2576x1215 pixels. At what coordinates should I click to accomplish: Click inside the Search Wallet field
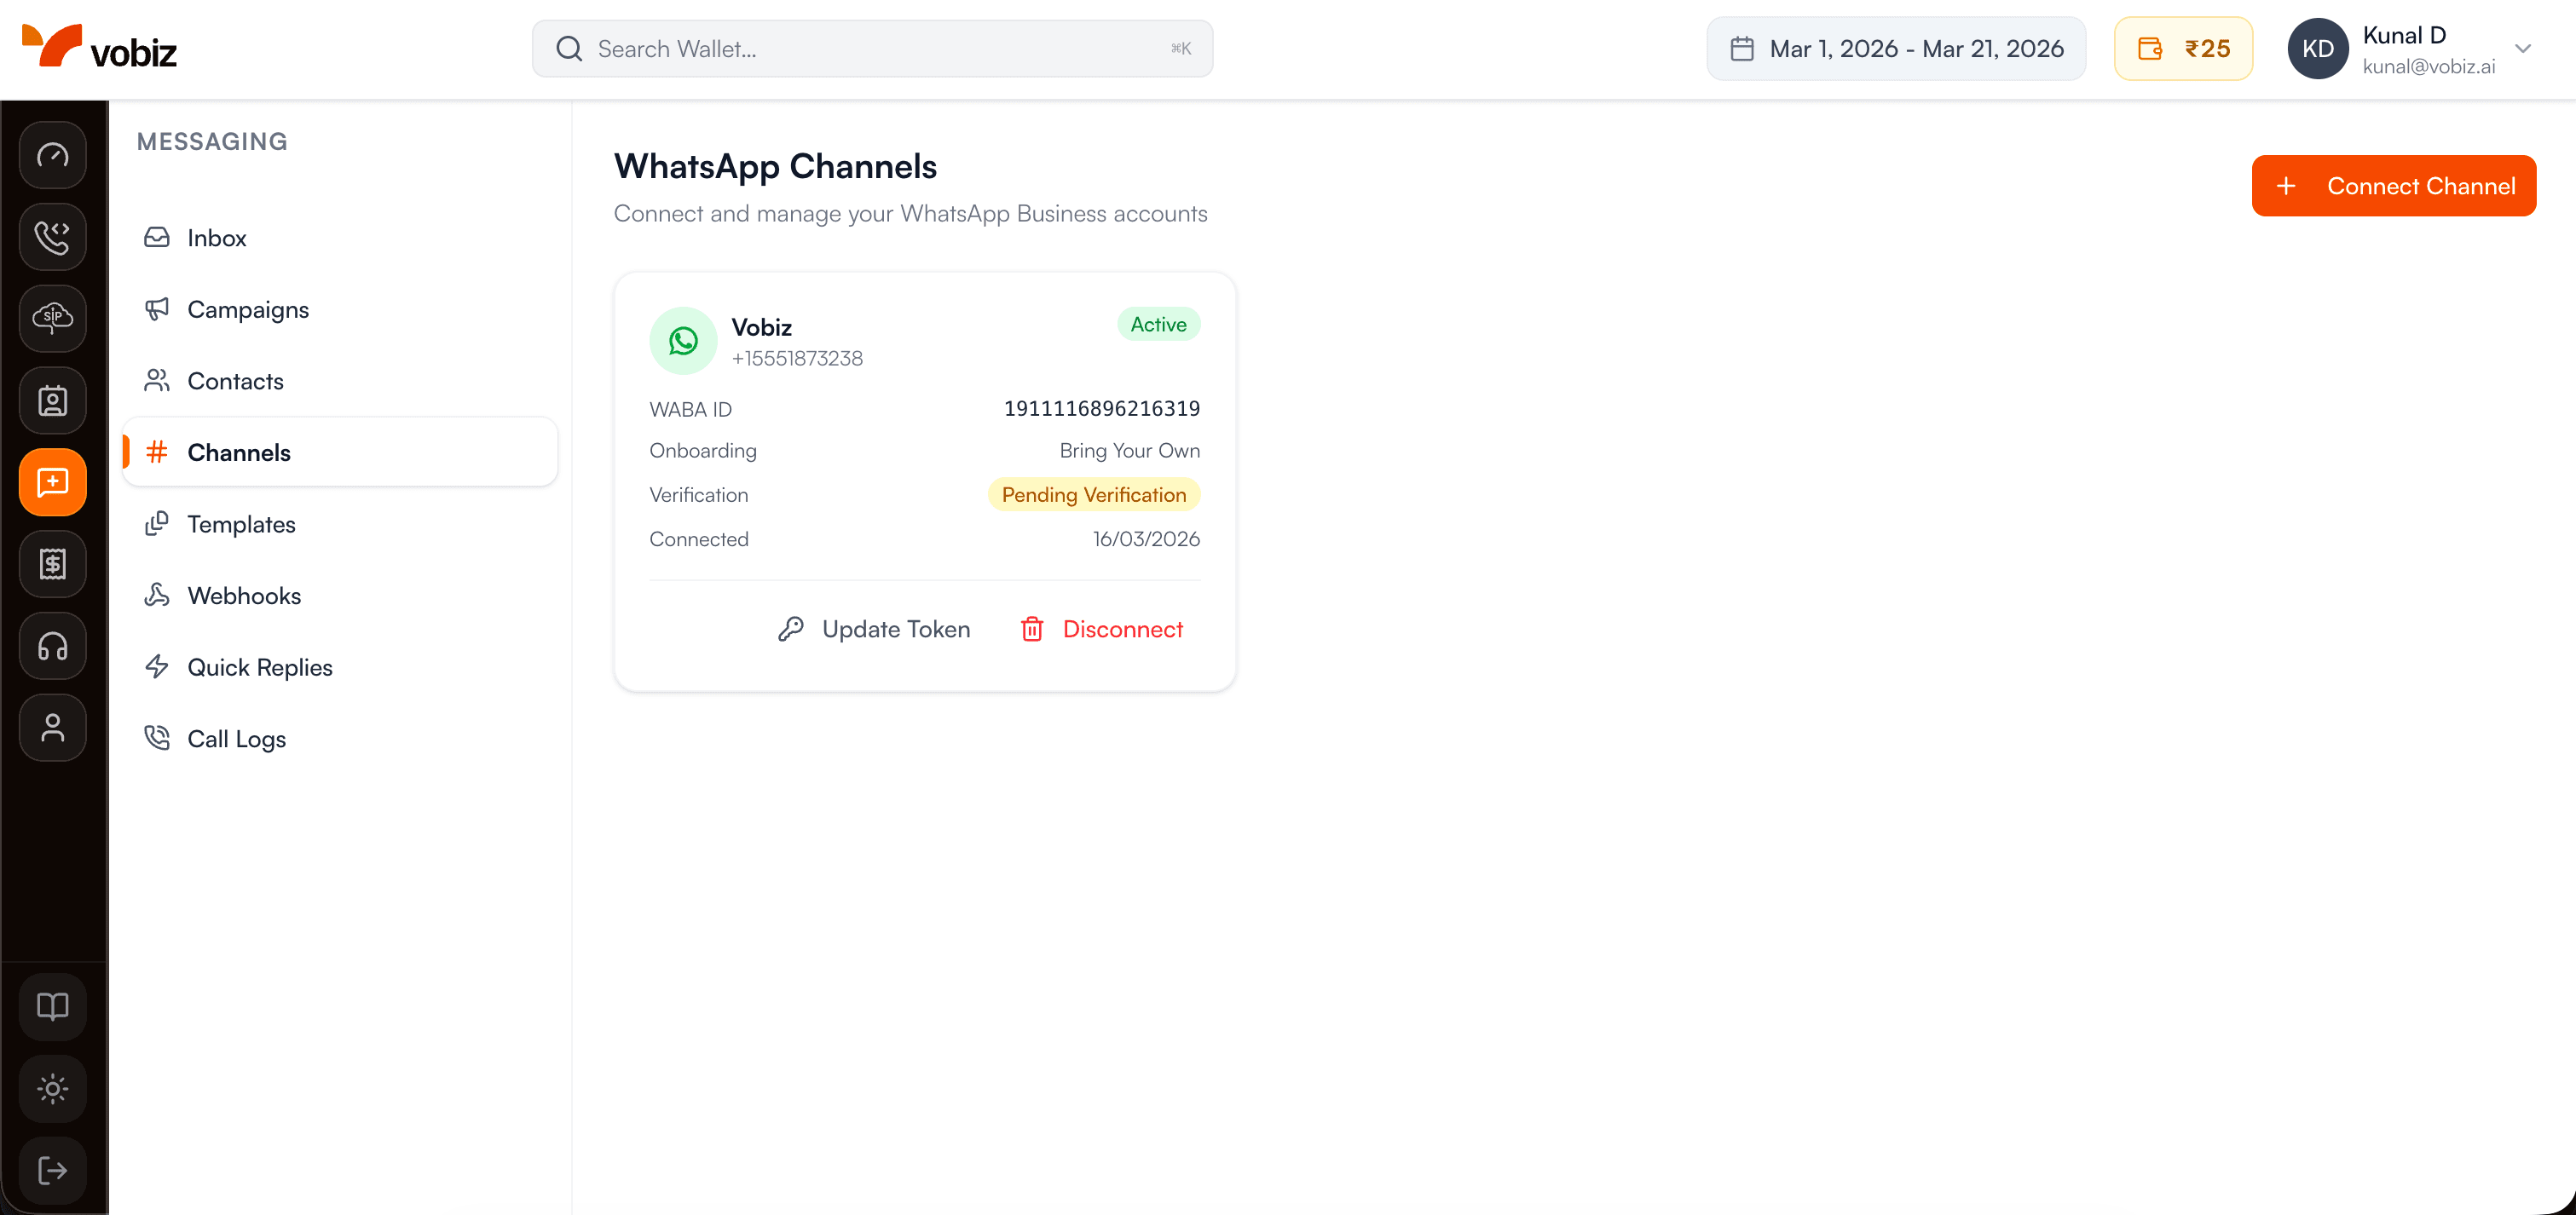872,48
